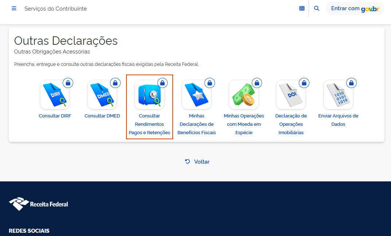
Task: Click the binary data file icon
Action: click(338, 95)
